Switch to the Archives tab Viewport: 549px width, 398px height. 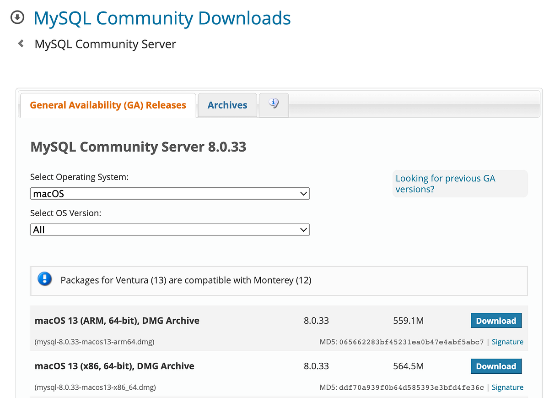click(x=227, y=105)
